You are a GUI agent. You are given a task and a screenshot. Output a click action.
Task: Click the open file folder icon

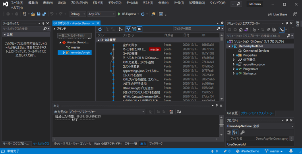pyautogui.click(x=33, y=14)
